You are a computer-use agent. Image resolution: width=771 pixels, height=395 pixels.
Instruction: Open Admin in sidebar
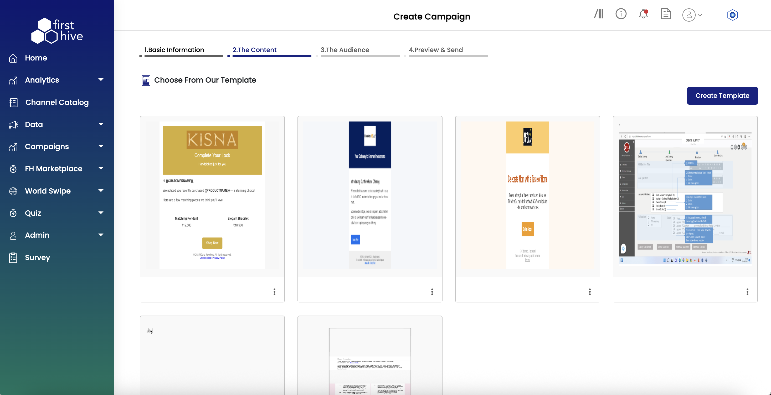pos(37,235)
